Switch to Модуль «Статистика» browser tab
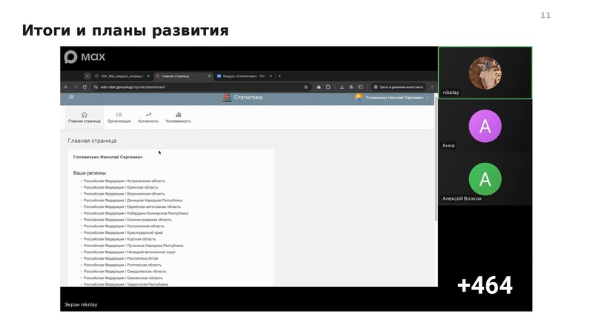Viewport: 593px width, 333px height. 245,76
